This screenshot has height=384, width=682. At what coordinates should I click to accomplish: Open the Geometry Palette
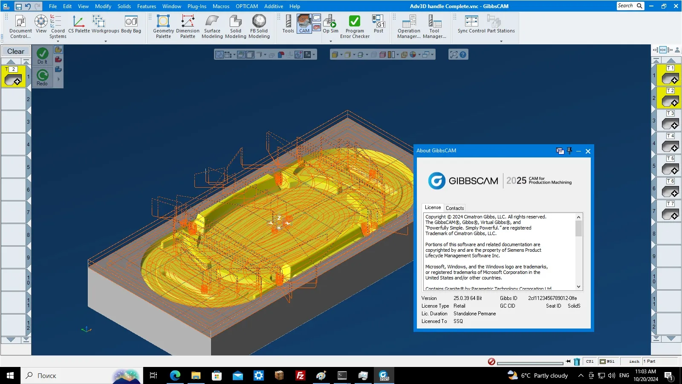(x=163, y=27)
